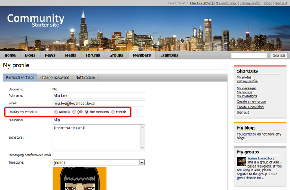Image resolution: width=290 pixels, height=190 pixels.
Task: Choose the (all) email display option
Action: coord(74,112)
